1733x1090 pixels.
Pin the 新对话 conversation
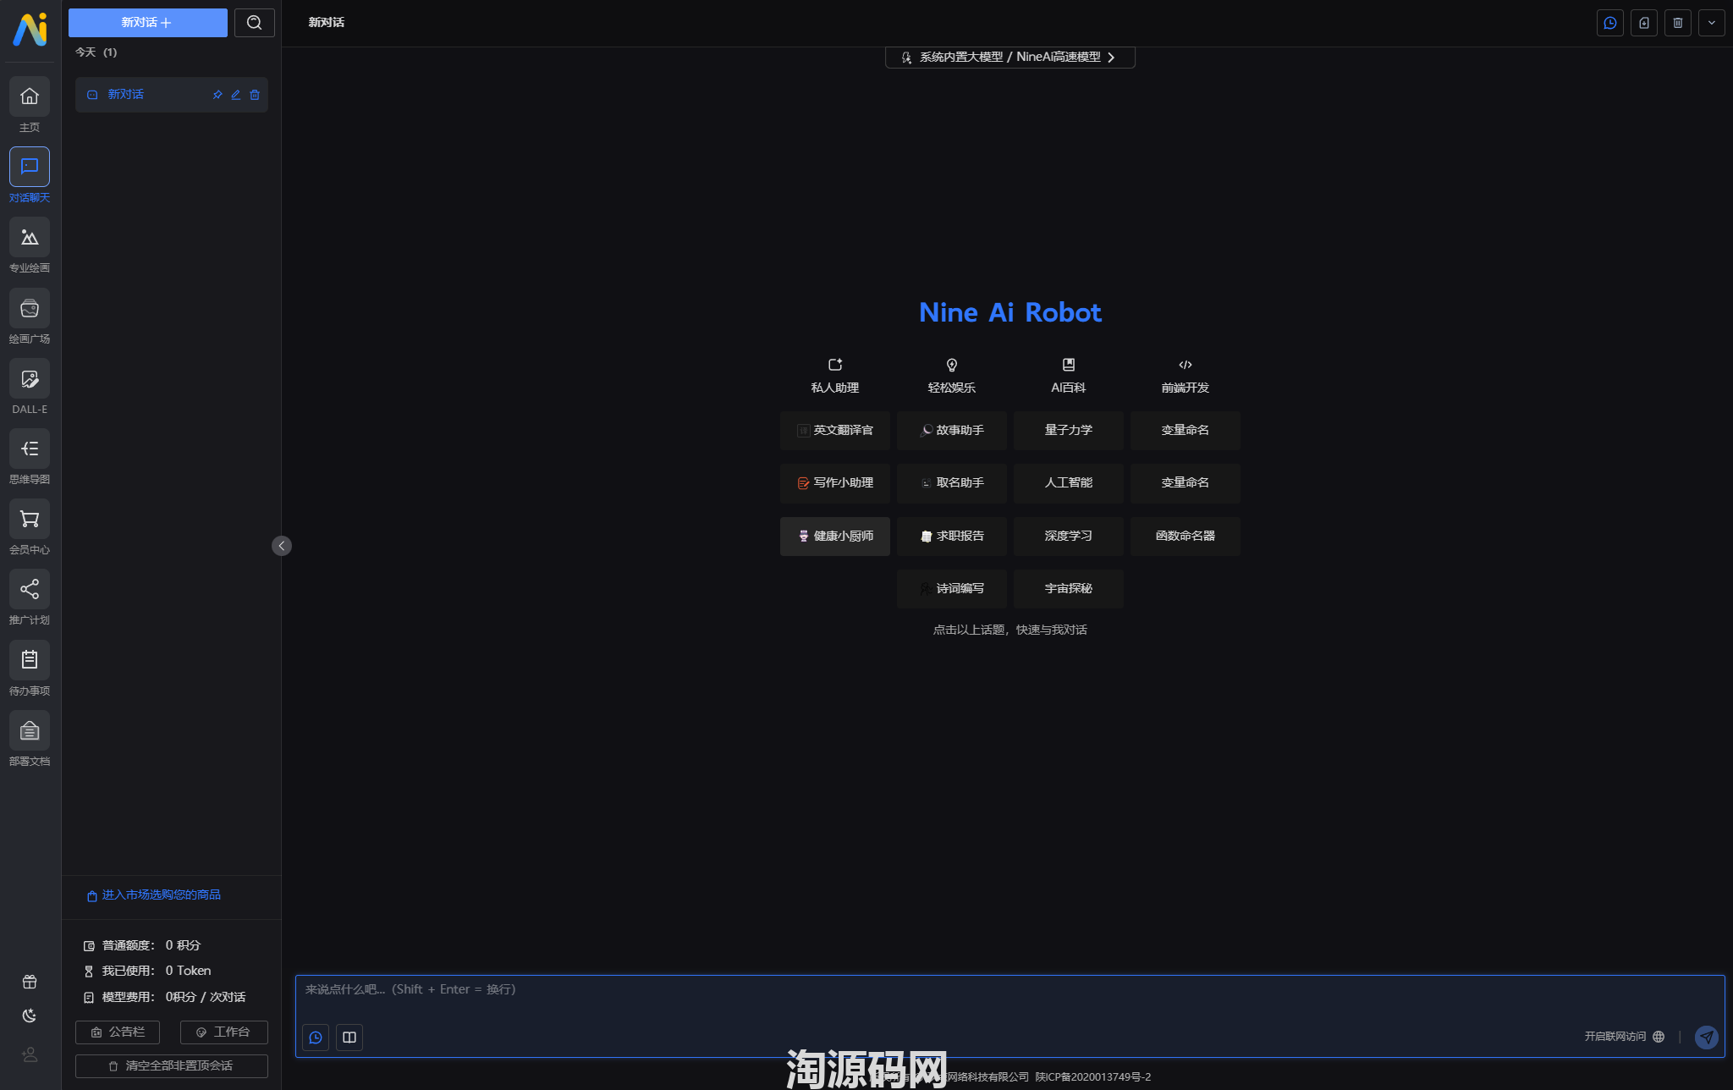tap(217, 95)
